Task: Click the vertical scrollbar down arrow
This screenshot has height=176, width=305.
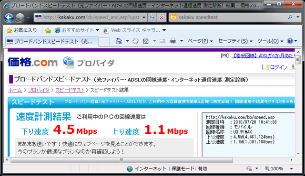Action: pyautogui.click(x=298, y=153)
